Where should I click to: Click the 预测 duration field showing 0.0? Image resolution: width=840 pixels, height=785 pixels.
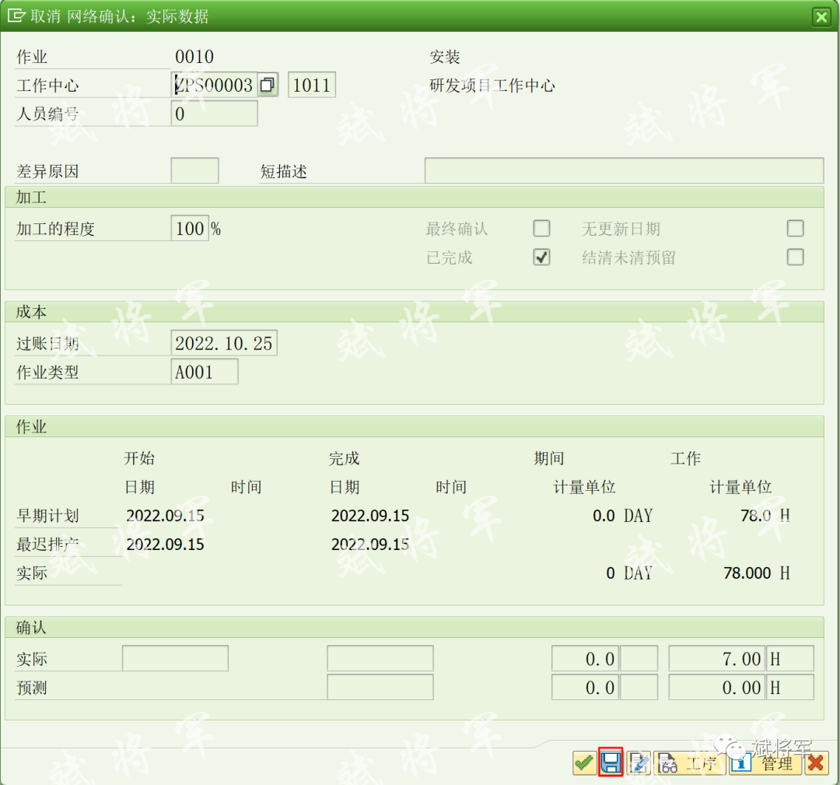[586, 688]
